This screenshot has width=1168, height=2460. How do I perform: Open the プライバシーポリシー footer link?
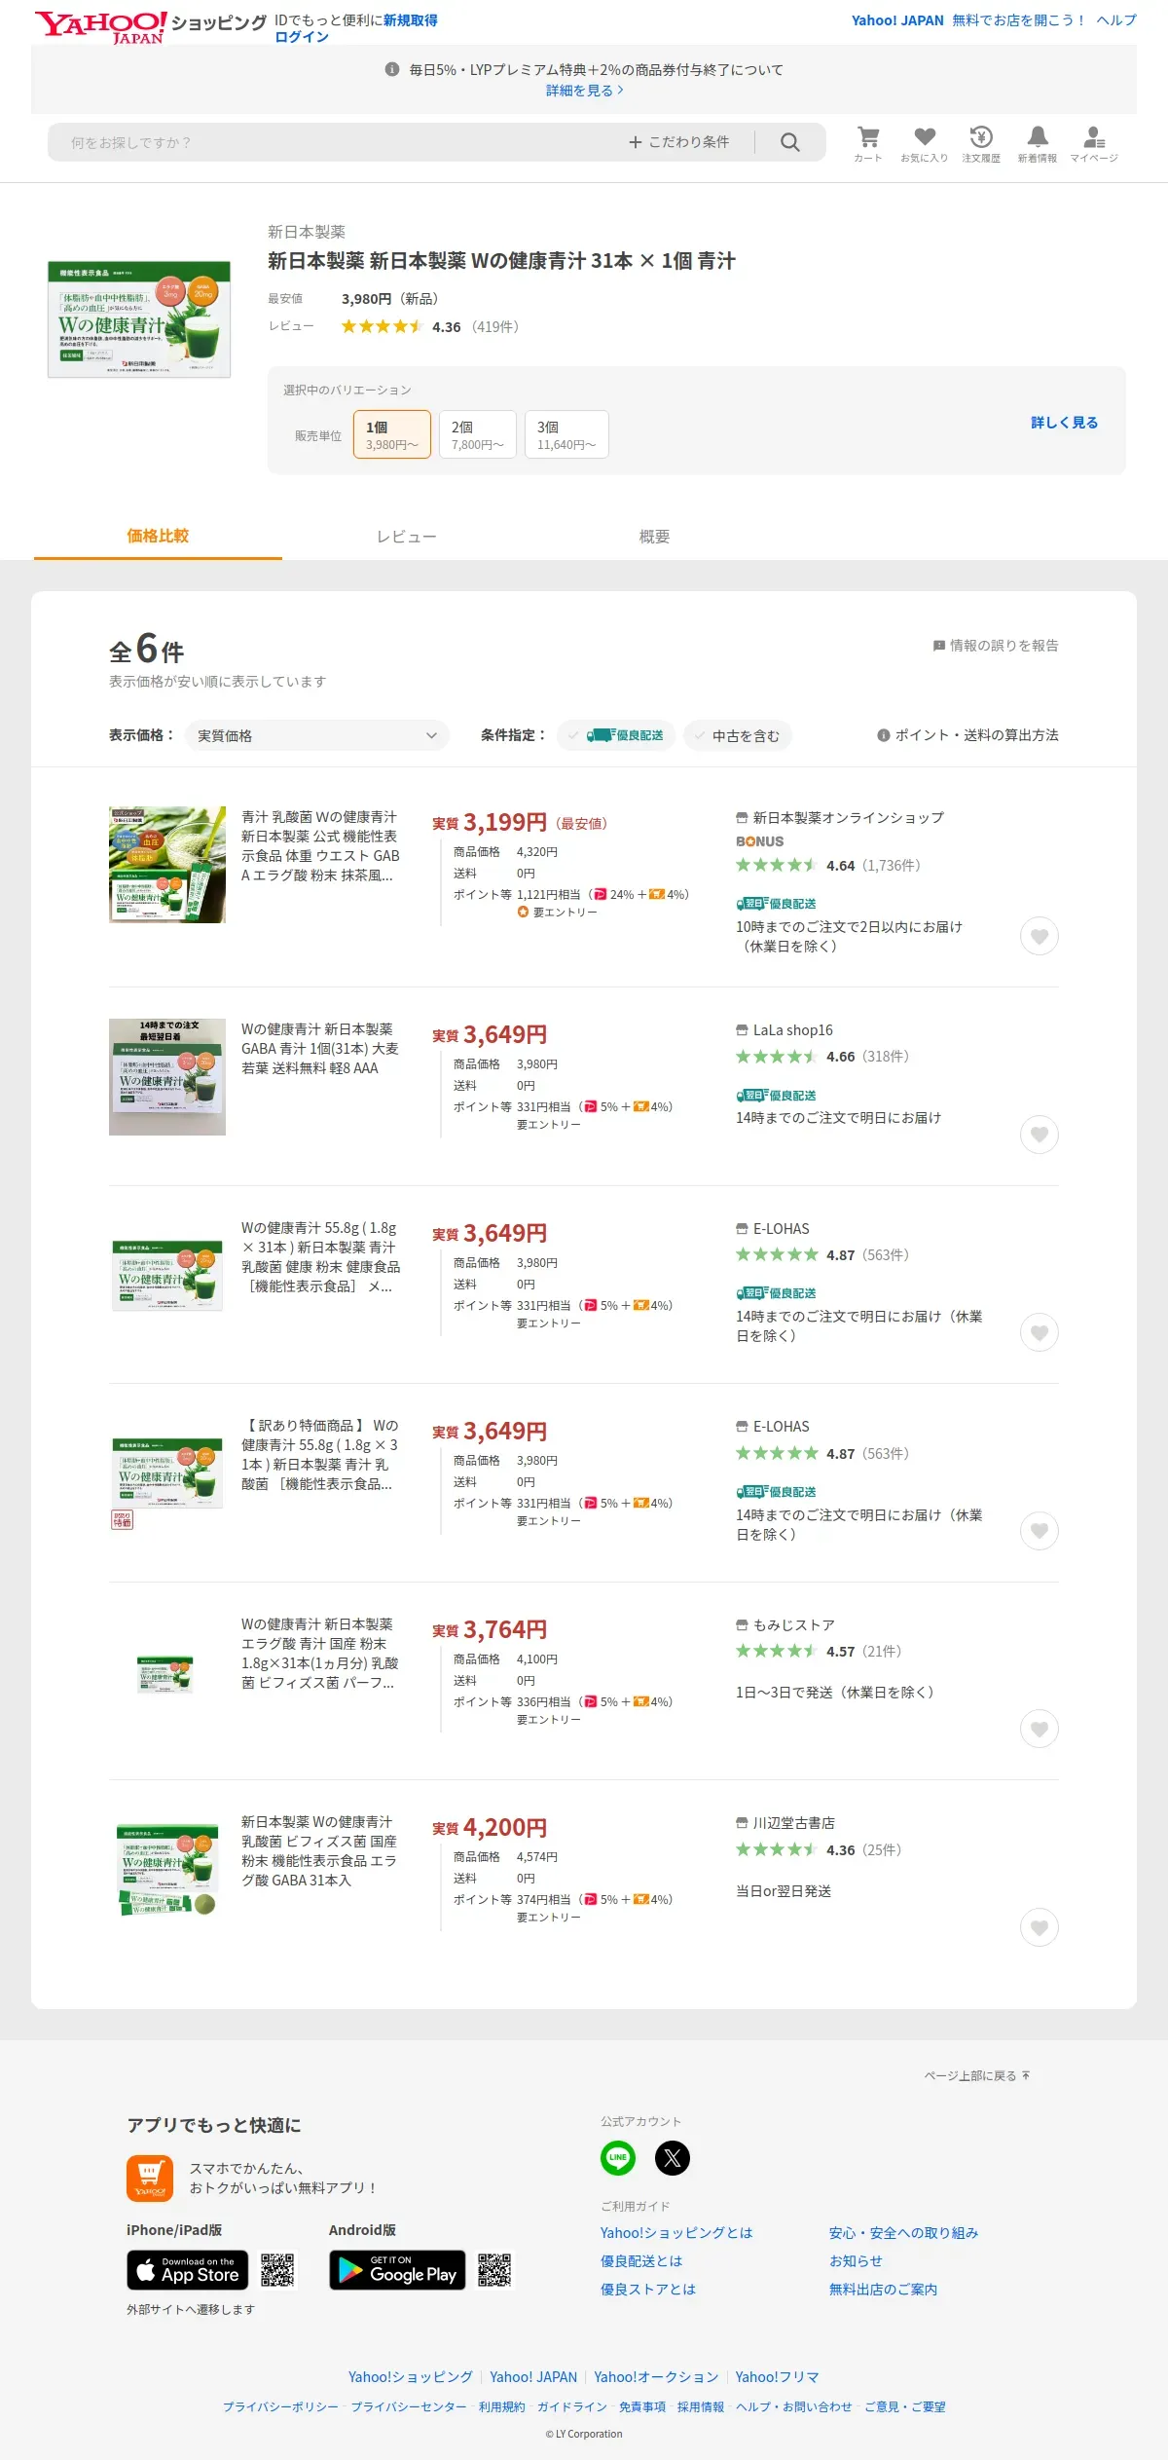point(280,2406)
